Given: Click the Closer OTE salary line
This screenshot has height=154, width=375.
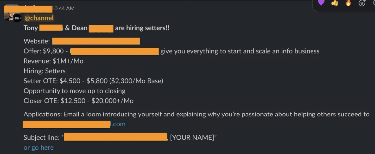Looking at the screenshot, I should [78, 101].
